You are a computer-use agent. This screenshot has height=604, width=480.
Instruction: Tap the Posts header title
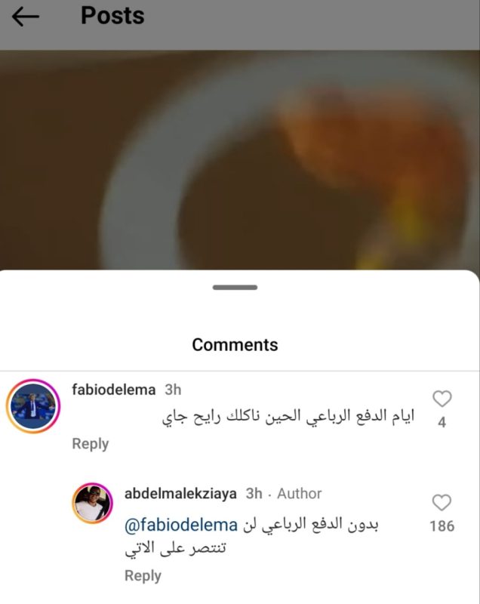coord(112,16)
